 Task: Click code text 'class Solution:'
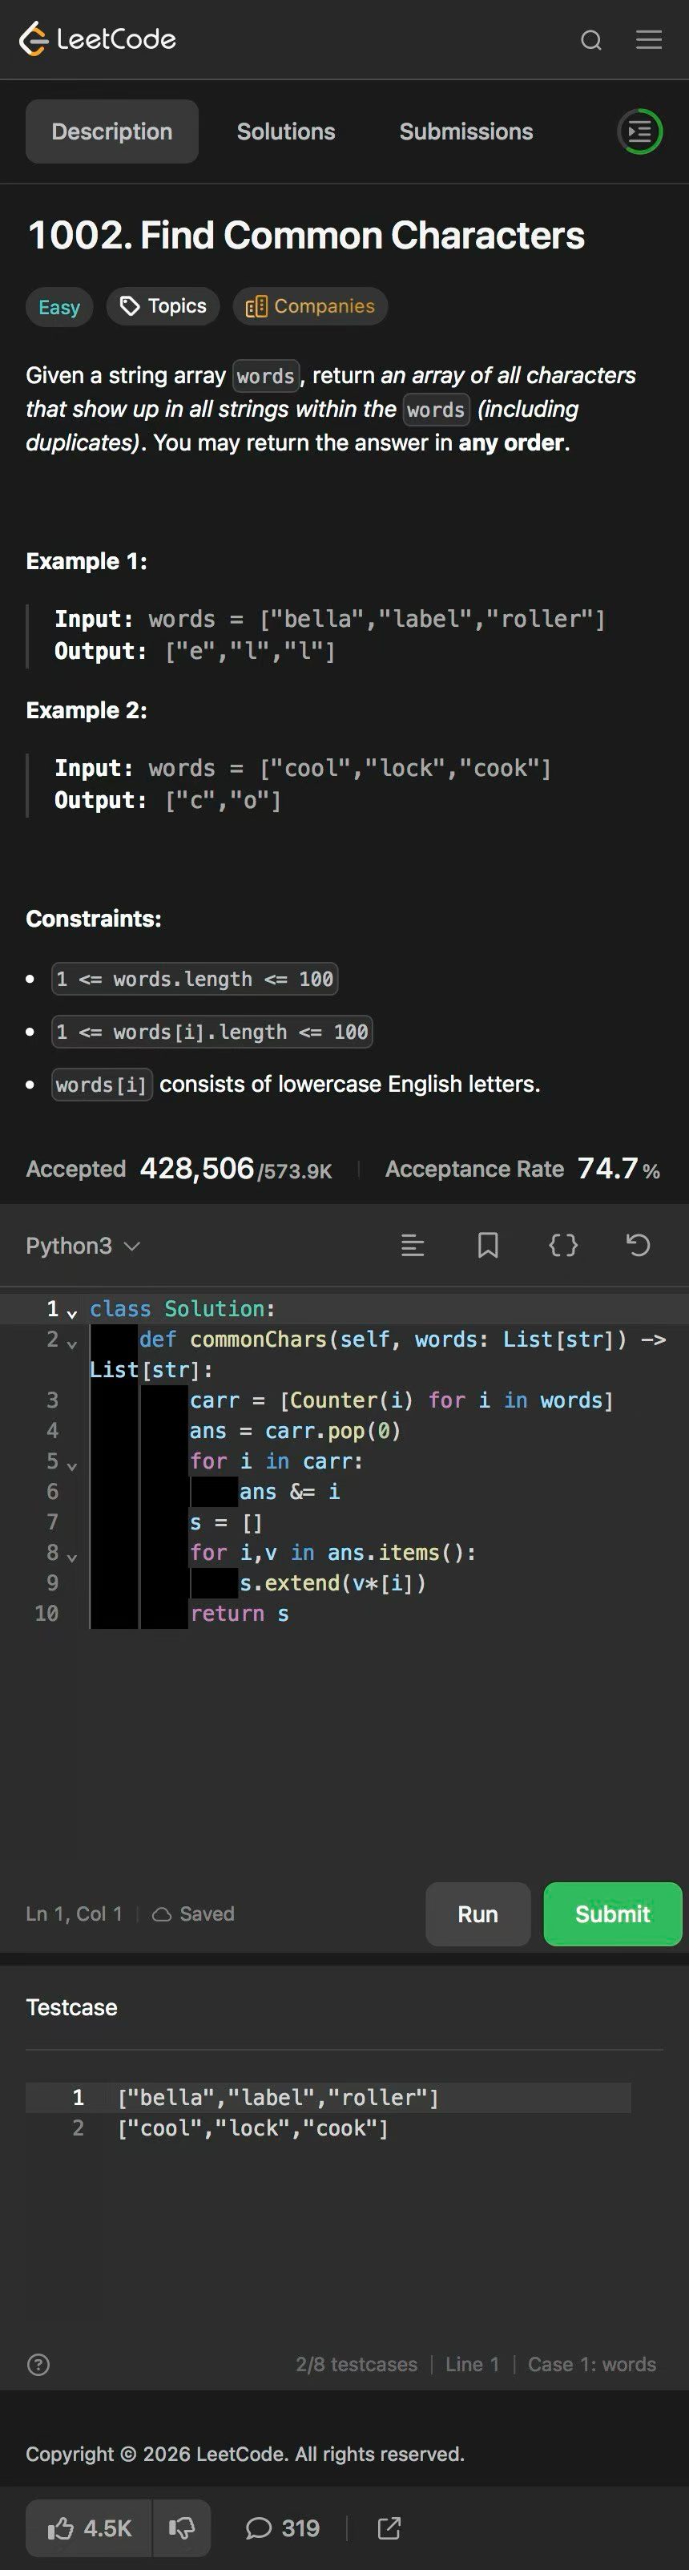pyautogui.click(x=183, y=1308)
